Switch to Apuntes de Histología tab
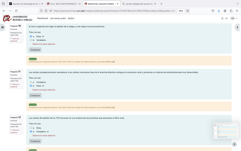The image size is (241, 151). click(x=26, y=4)
